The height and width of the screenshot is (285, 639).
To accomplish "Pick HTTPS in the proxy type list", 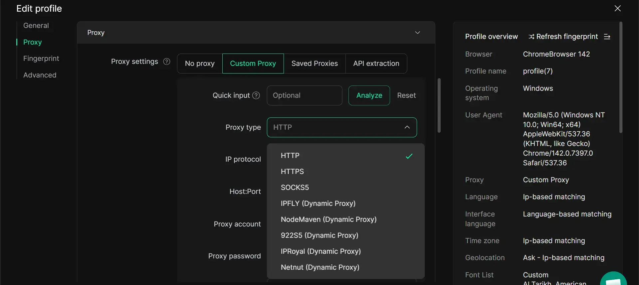I will tap(292, 172).
